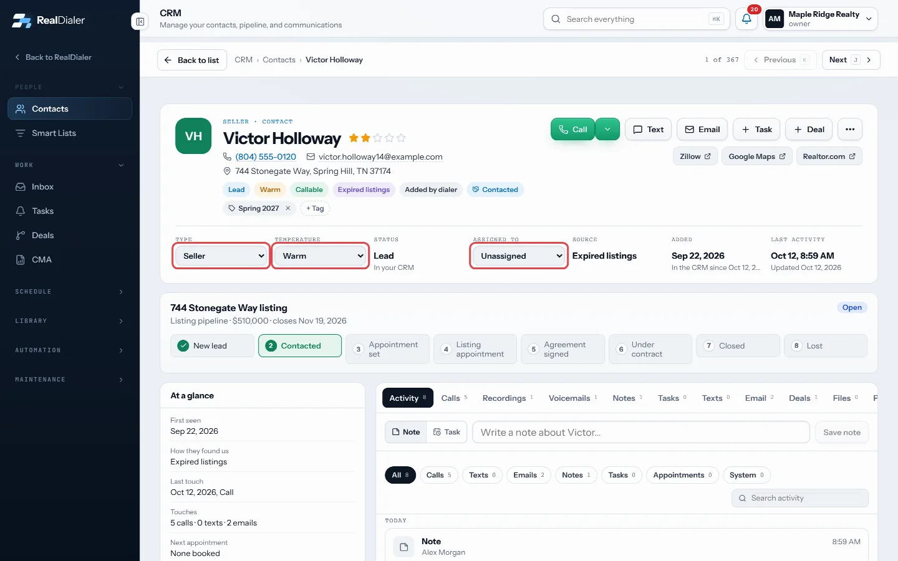Switch to the Recordings tab

pos(508,398)
